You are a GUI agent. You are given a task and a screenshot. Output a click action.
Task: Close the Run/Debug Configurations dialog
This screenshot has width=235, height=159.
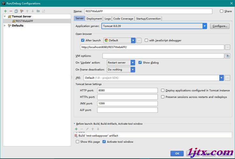click(x=231, y=3)
